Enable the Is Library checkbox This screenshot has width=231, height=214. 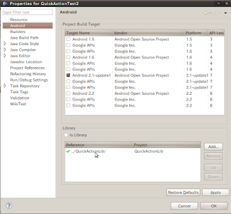pos(66,135)
